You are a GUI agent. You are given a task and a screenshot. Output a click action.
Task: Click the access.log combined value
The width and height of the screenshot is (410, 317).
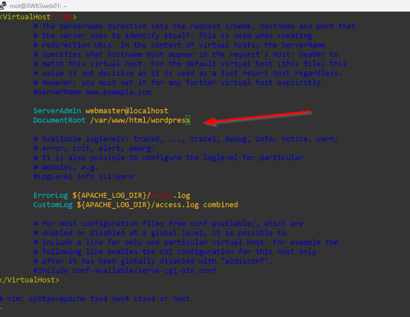pos(196,205)
